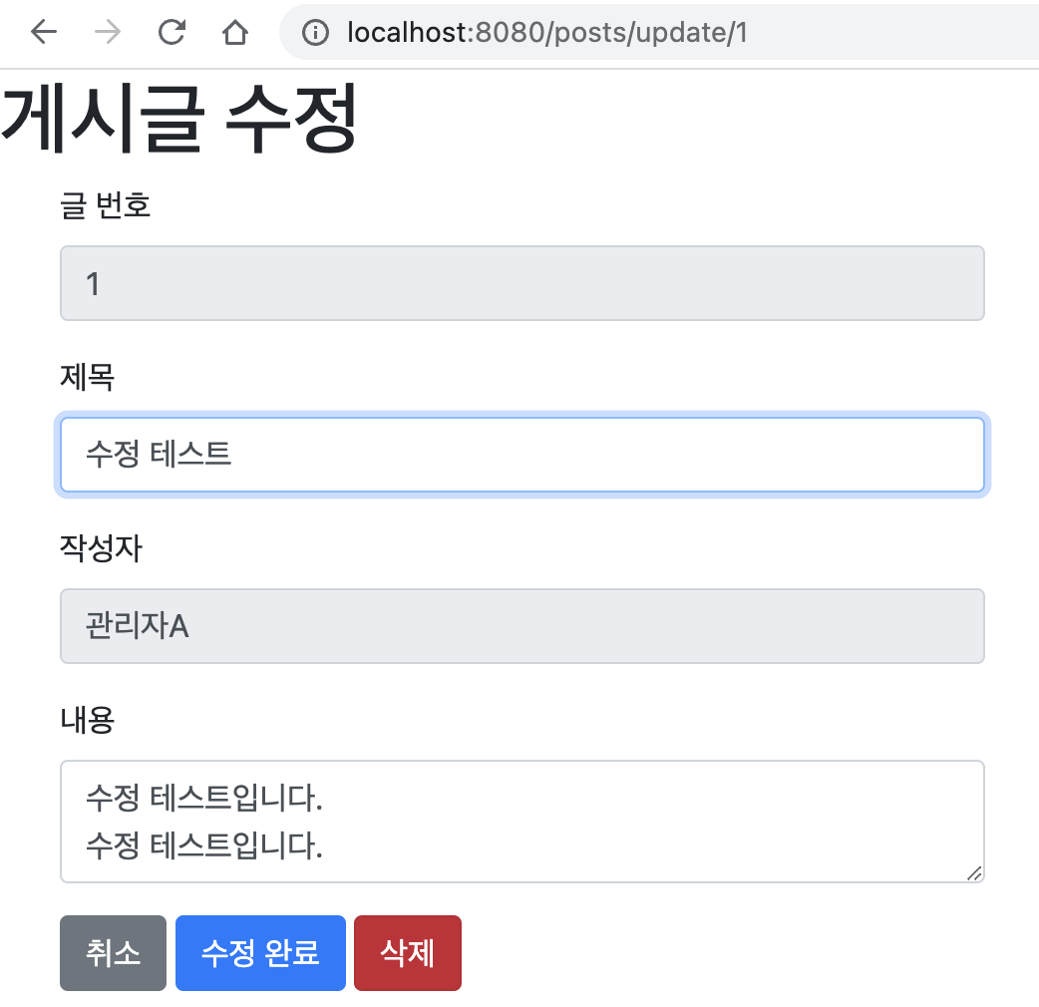Reload the page with the refresh icon
Screen dimensions: 1039x1007
(x=172, y=32)
